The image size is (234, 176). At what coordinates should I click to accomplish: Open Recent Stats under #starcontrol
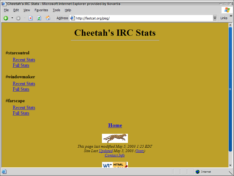tap(24, 60)
